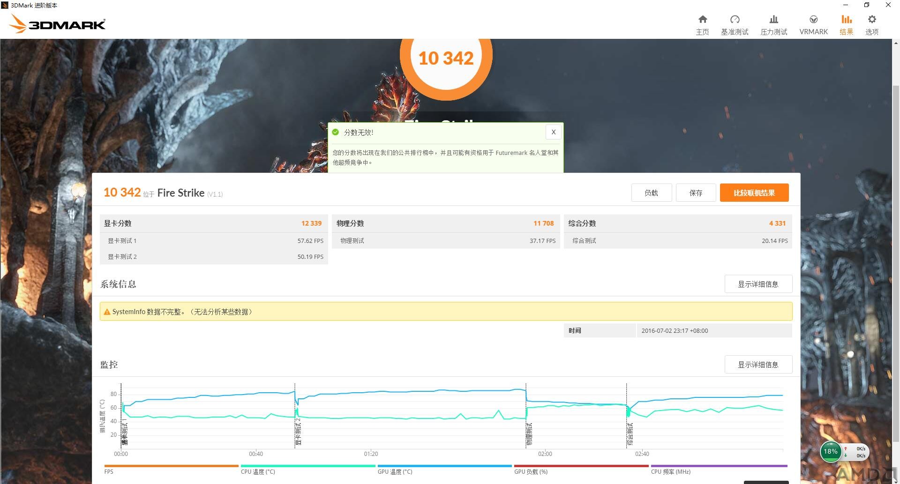Show details for 监控 section
The height and width of the screenshot is (484, 900).
[758, 365]
